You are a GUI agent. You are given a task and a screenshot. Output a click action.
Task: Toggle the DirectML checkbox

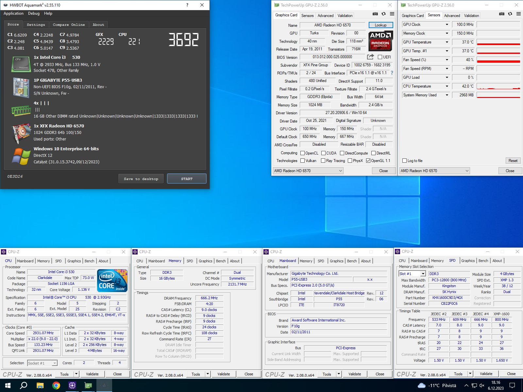[373, 153]
